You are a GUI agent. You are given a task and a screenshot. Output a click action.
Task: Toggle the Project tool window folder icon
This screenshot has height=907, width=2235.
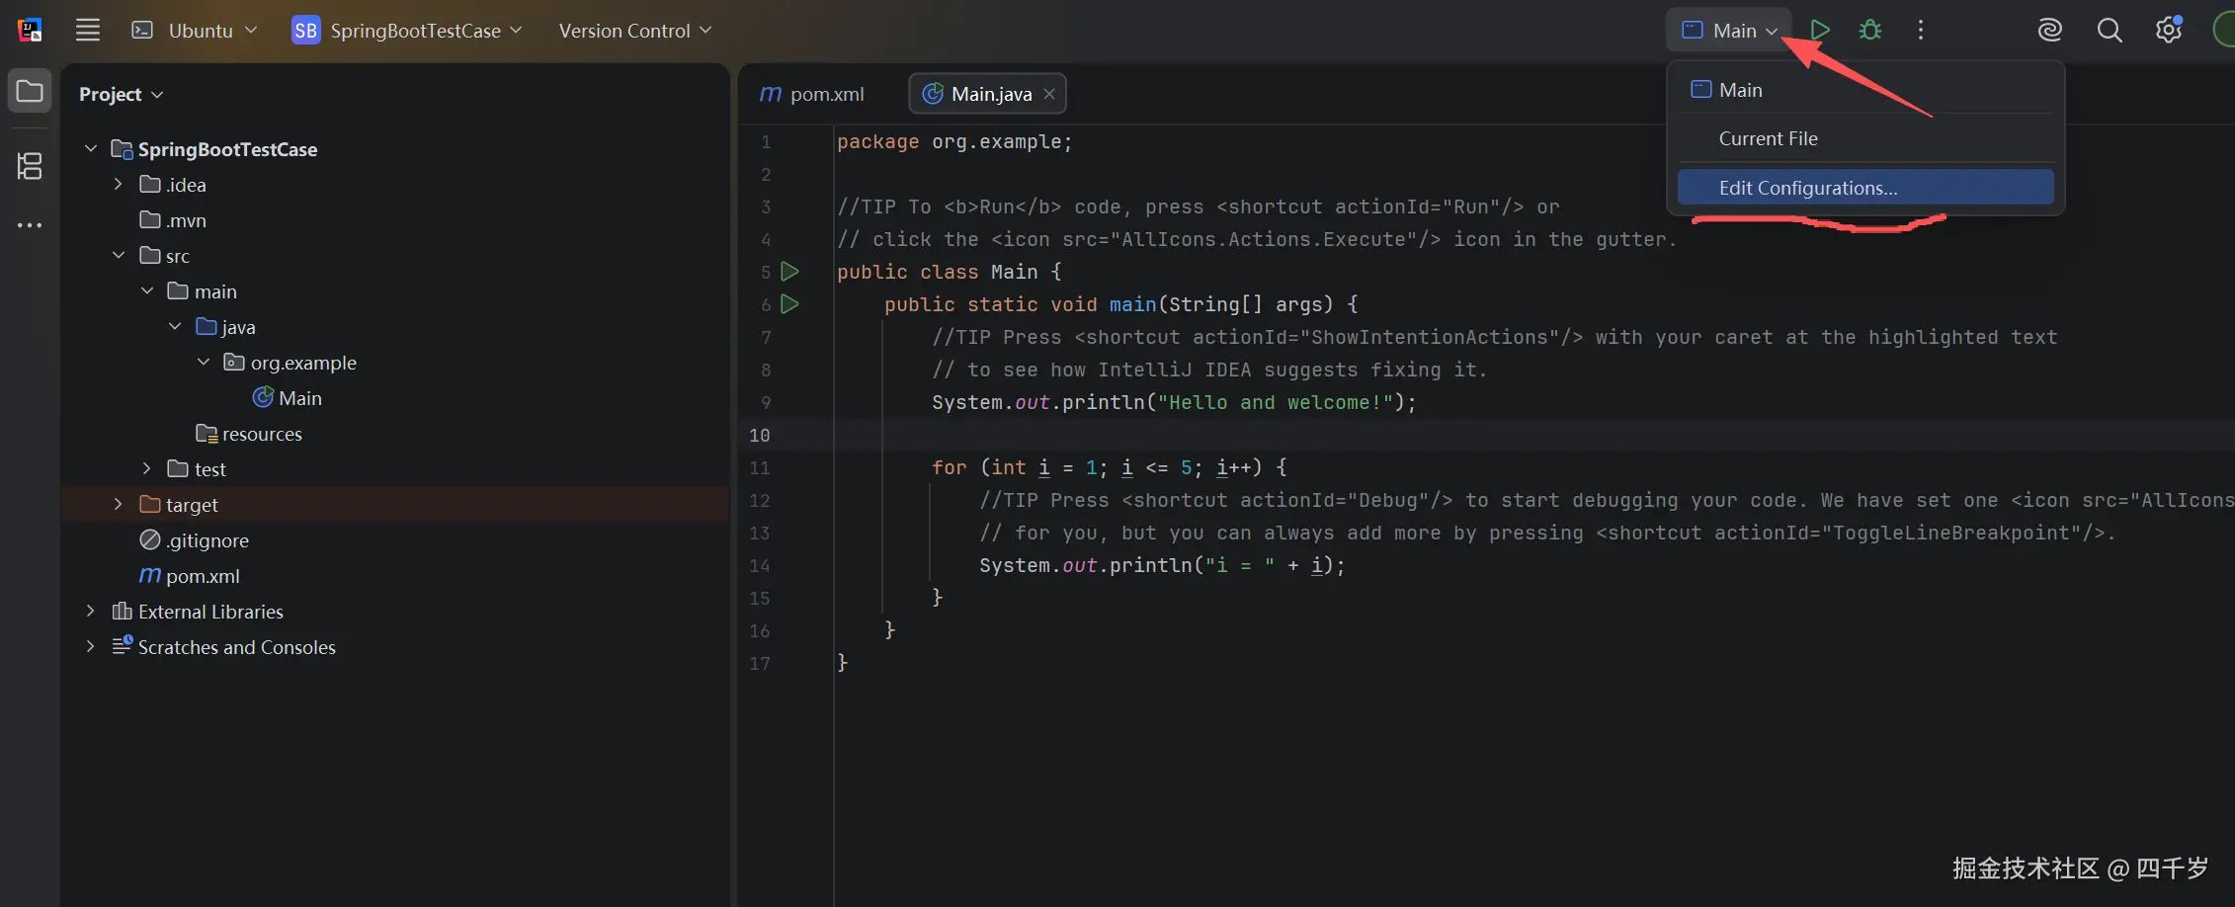click(x=30, y=92)
